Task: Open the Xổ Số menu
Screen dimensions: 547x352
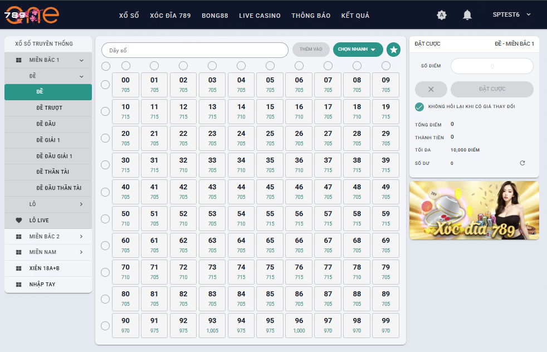Action: [129, 16]
